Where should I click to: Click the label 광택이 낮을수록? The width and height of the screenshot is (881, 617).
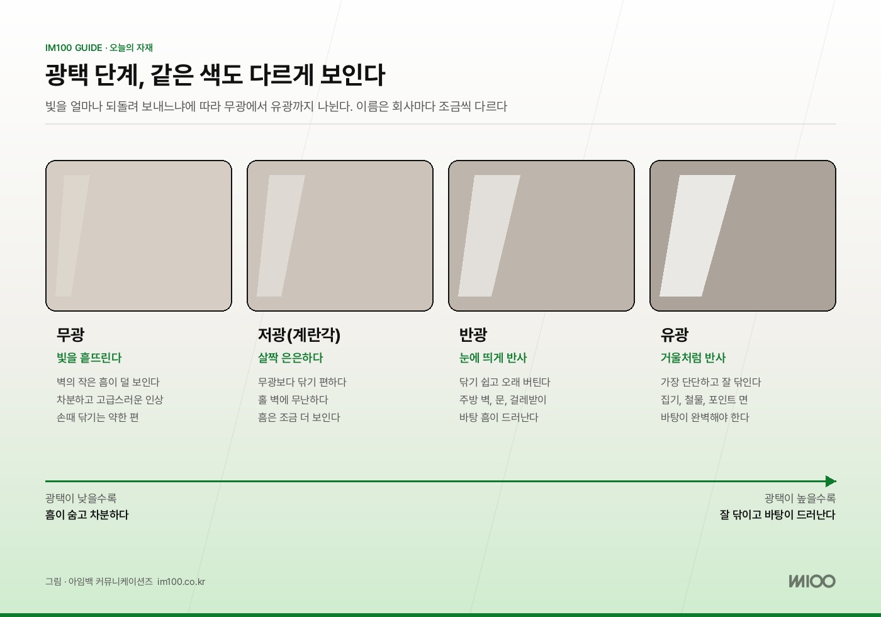pos(81,498)
